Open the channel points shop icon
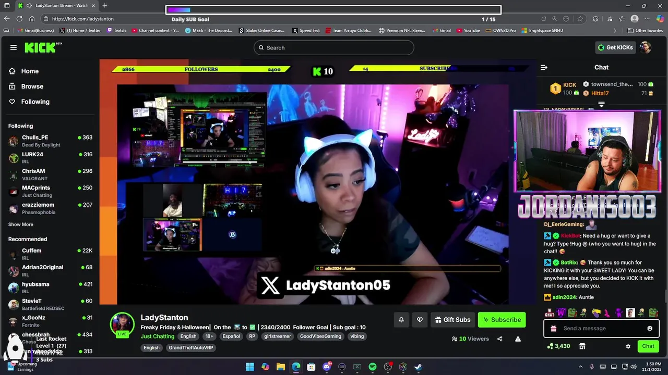The width and height of the screenshot is (668, 375). tap(582, 346)
